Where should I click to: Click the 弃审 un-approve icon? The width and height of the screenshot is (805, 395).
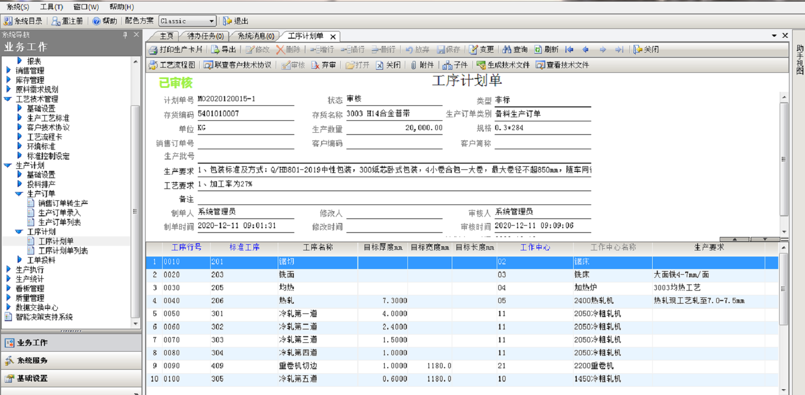coord(315,66)
